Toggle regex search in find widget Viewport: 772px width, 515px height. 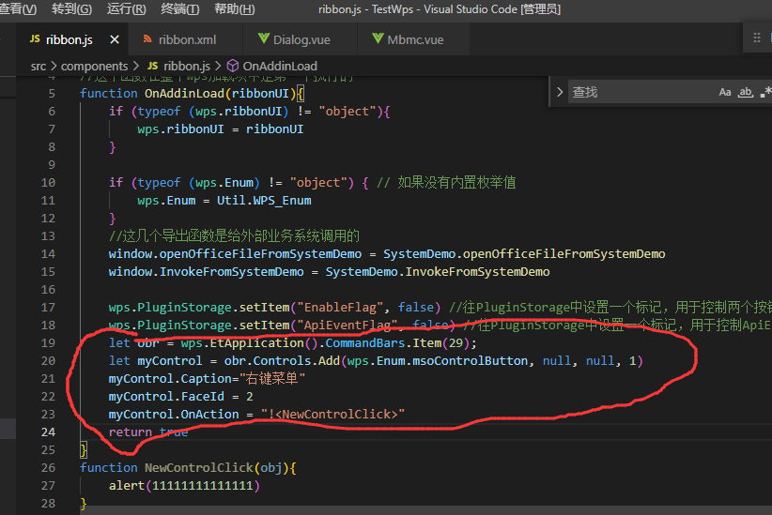click(765, 92)
